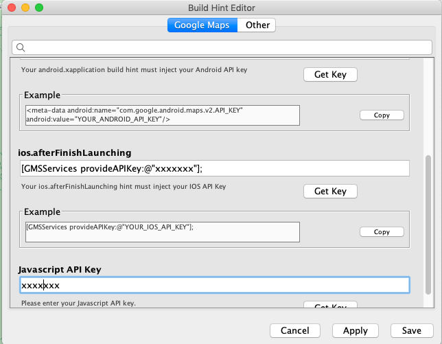
Task: Click the ios.afterFinishLaunching input field
Action: [214, 168]
